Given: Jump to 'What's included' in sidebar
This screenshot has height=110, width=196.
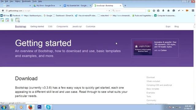Looking at the screenshot, I should 153,81.
